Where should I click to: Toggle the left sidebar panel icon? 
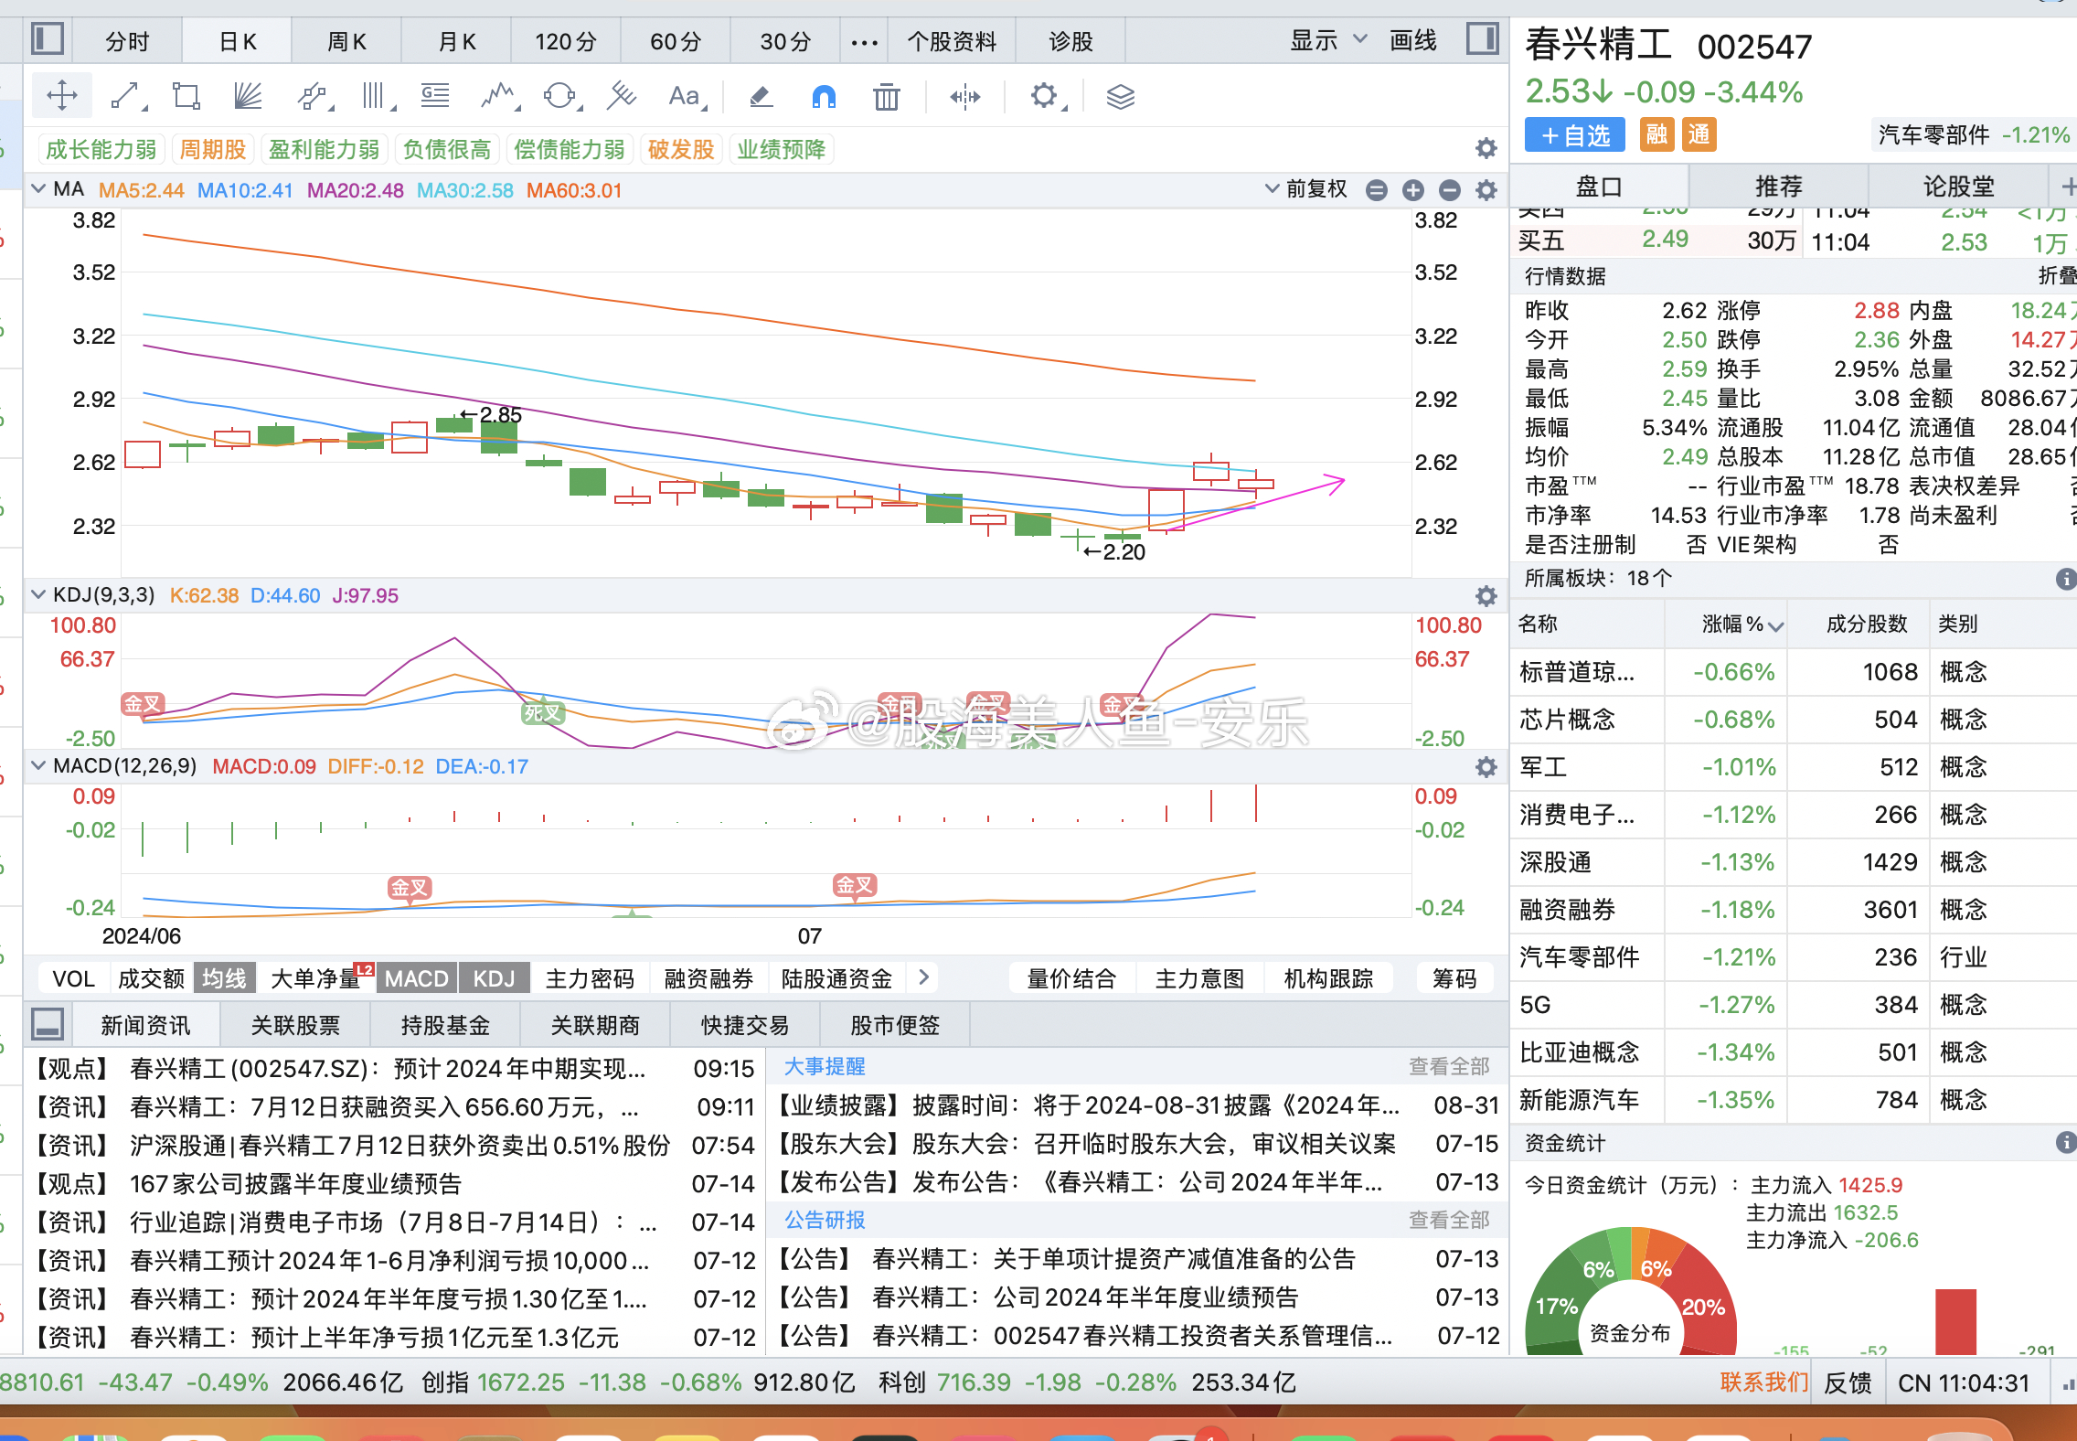tap(47, 39)
